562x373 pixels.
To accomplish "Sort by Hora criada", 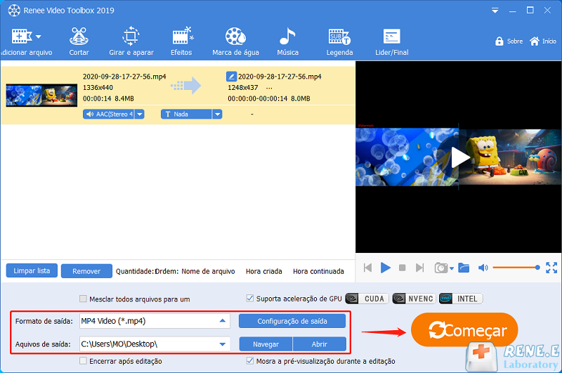I will coord(264,272).
